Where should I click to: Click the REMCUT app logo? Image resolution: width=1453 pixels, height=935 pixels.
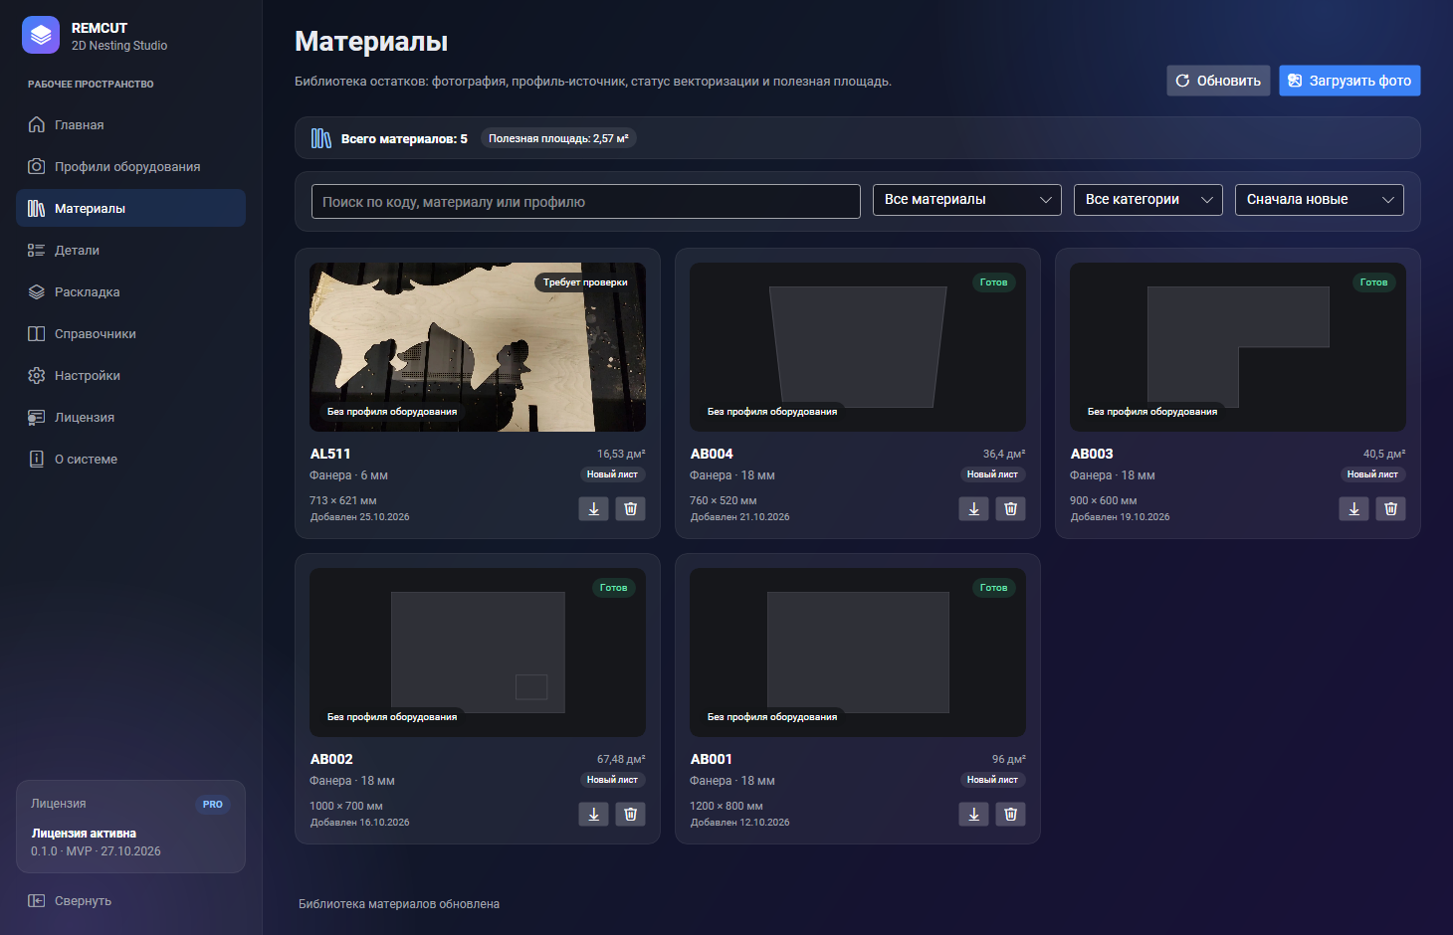coord(41,35)
